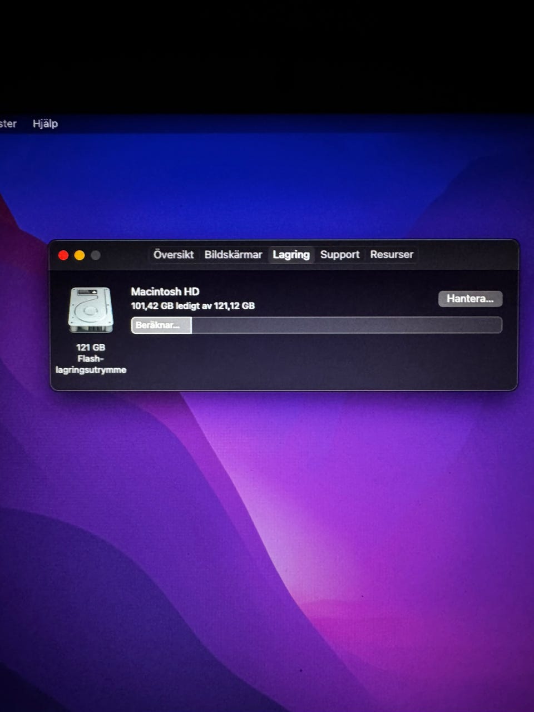Click the Macintosh HD volume name
This screenshot has width=534, height=712.
click(165, 291)
